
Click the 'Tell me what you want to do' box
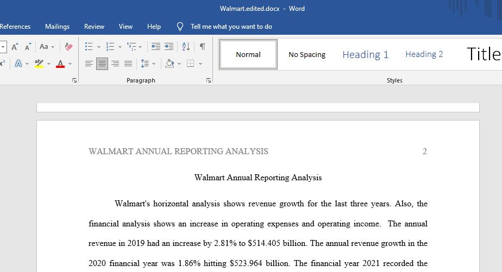click(231, 27)
